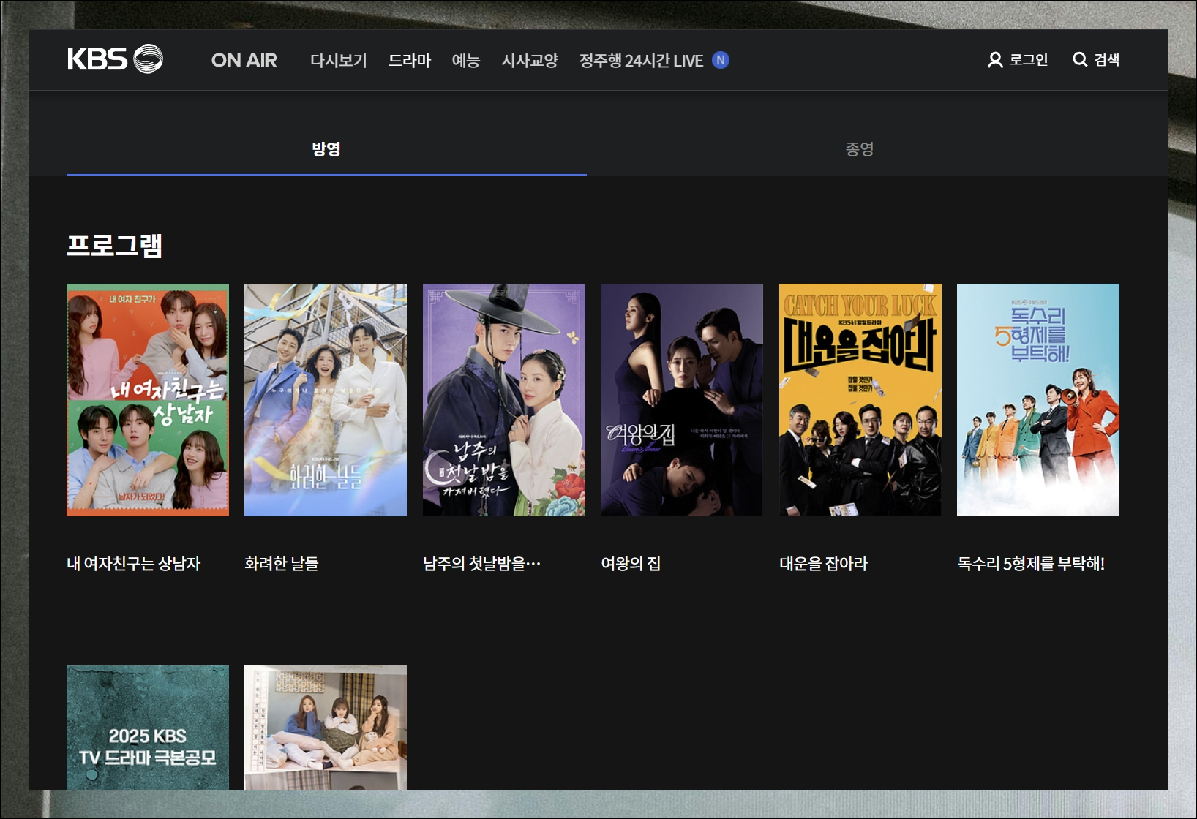The image size is (1197, 819).
Task: Open 남주의 첫날밤을 poster image
Action: [504, 400]
